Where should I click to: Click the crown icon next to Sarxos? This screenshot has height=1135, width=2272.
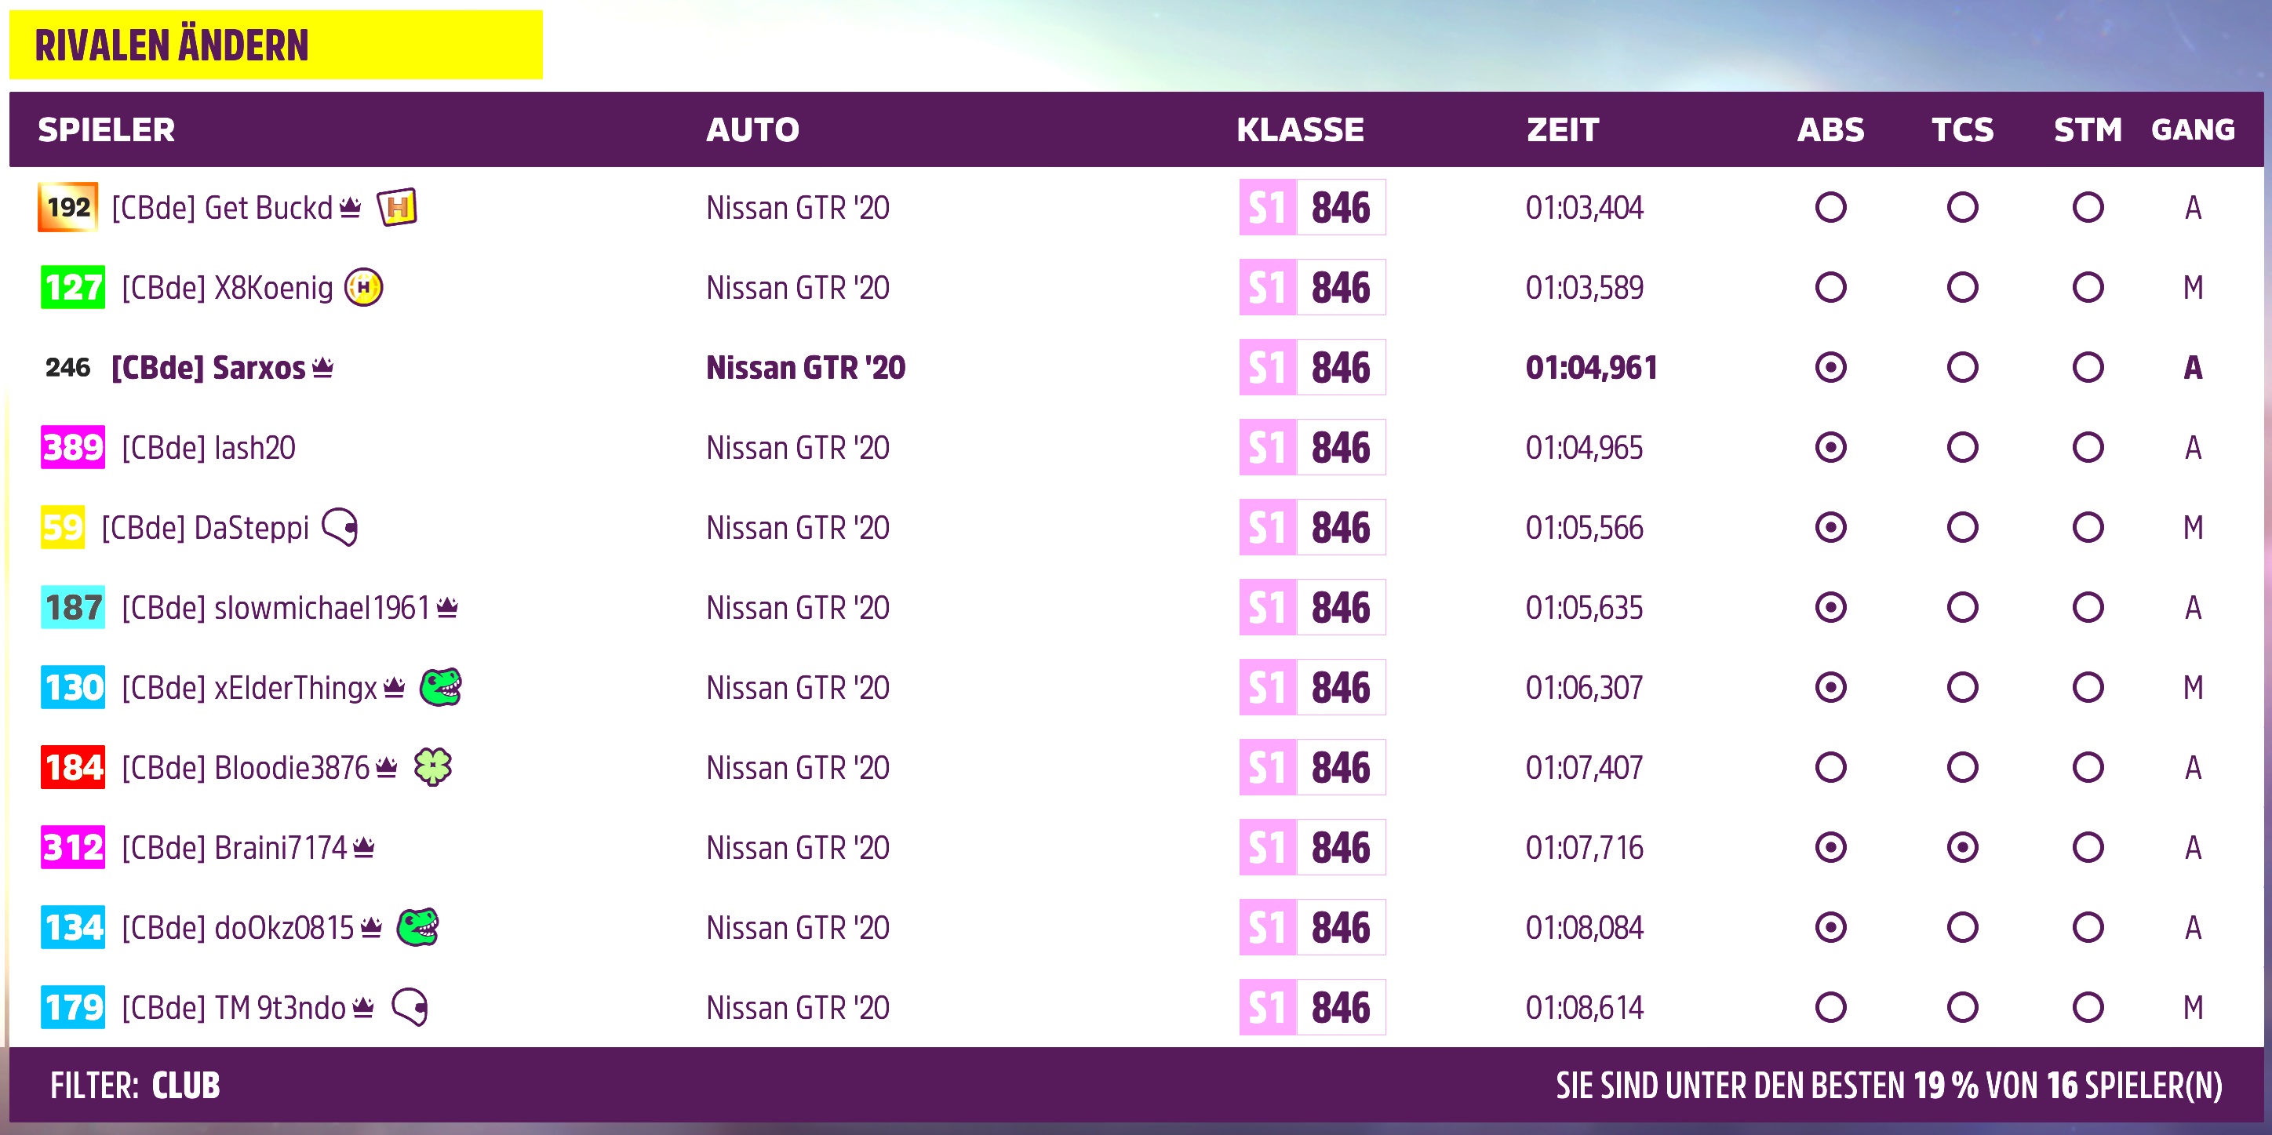click(x=322, y=366)
